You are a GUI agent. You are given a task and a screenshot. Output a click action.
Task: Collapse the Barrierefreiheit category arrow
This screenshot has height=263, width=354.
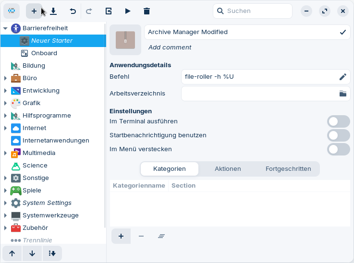[5, 28]
